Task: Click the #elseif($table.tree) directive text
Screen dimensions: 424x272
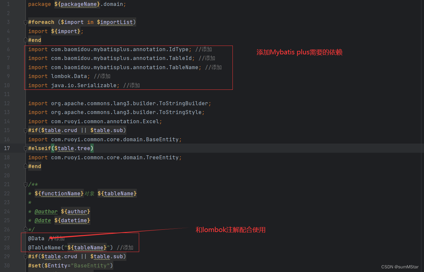Action: [61, 148]
